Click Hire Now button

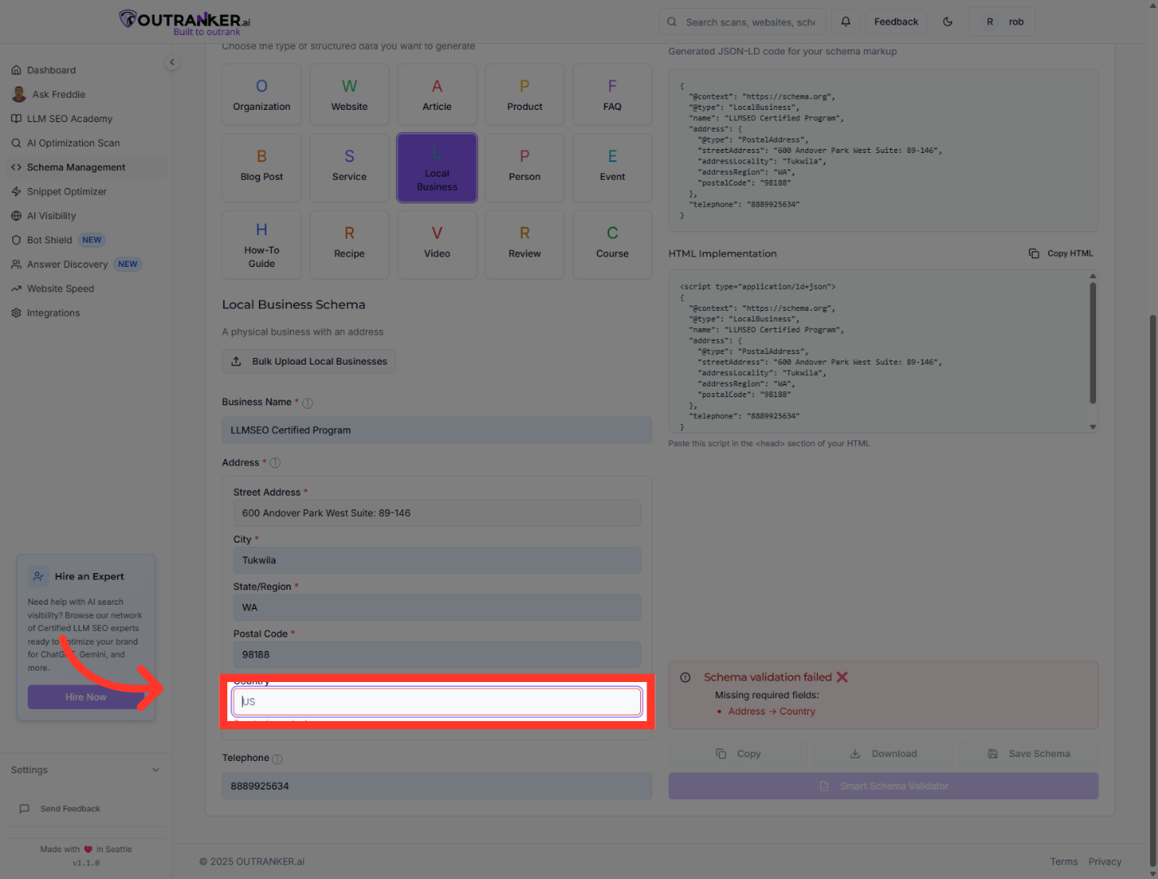[x=86, y=698]
